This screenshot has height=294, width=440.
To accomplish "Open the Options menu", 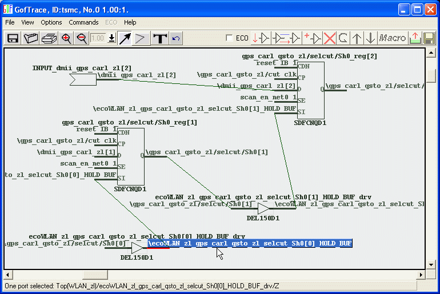I will pyautogui.click(x=51, y=22).
